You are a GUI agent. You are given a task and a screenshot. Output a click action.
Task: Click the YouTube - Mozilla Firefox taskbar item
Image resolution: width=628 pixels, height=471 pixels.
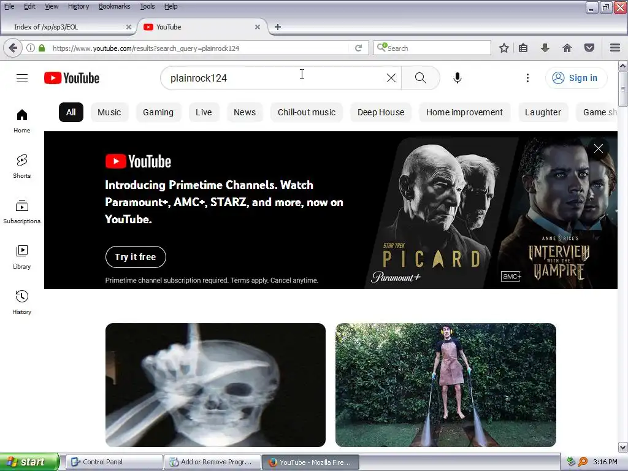[x=310, y=462]
